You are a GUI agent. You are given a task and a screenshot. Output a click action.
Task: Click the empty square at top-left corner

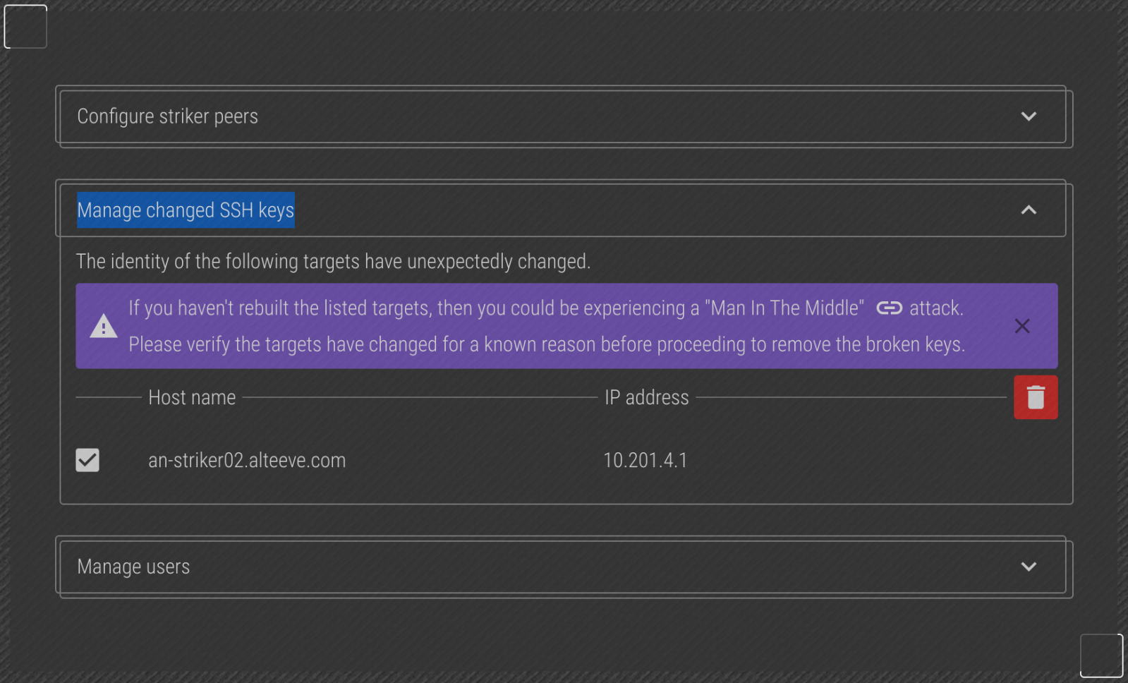[25, 27]
